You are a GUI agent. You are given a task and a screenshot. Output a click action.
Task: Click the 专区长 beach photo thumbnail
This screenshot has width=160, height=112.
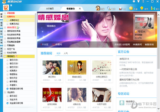point(144,22)
